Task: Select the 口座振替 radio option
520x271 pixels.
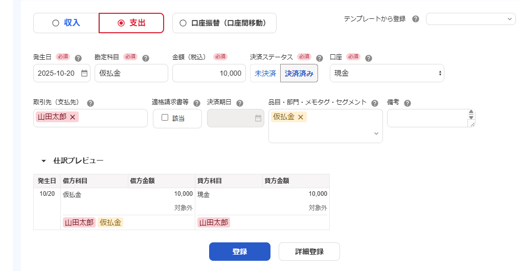Action: click(224, 23)
